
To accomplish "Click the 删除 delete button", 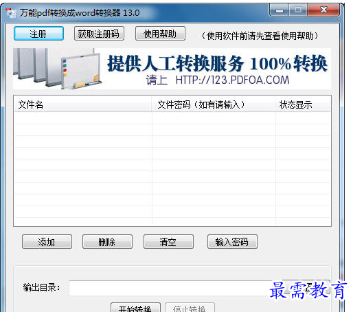I will click(107, 242).
